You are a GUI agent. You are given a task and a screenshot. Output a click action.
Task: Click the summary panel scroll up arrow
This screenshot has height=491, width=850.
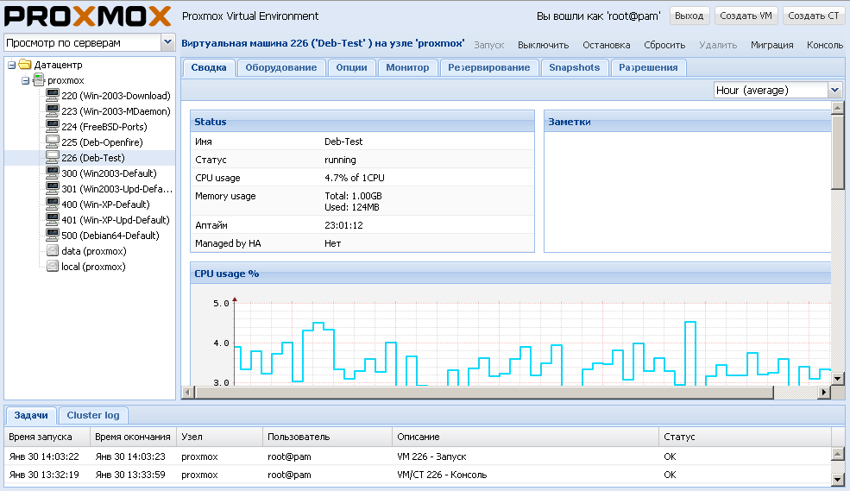[x=838, y=107]
